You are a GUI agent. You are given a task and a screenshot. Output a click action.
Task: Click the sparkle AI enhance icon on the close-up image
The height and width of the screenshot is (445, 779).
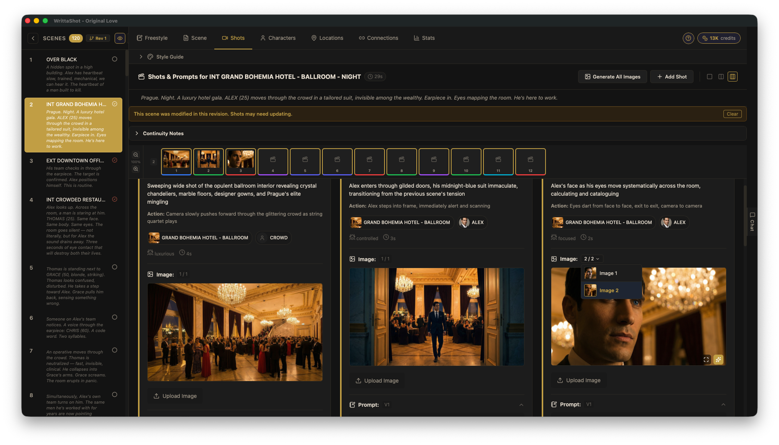point(718,359)
